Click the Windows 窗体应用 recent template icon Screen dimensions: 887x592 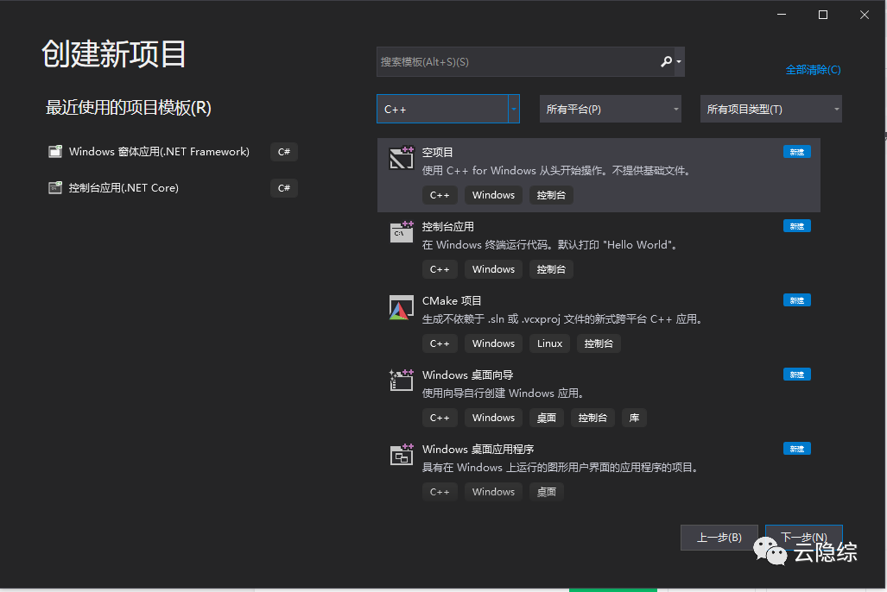(55, 151)
